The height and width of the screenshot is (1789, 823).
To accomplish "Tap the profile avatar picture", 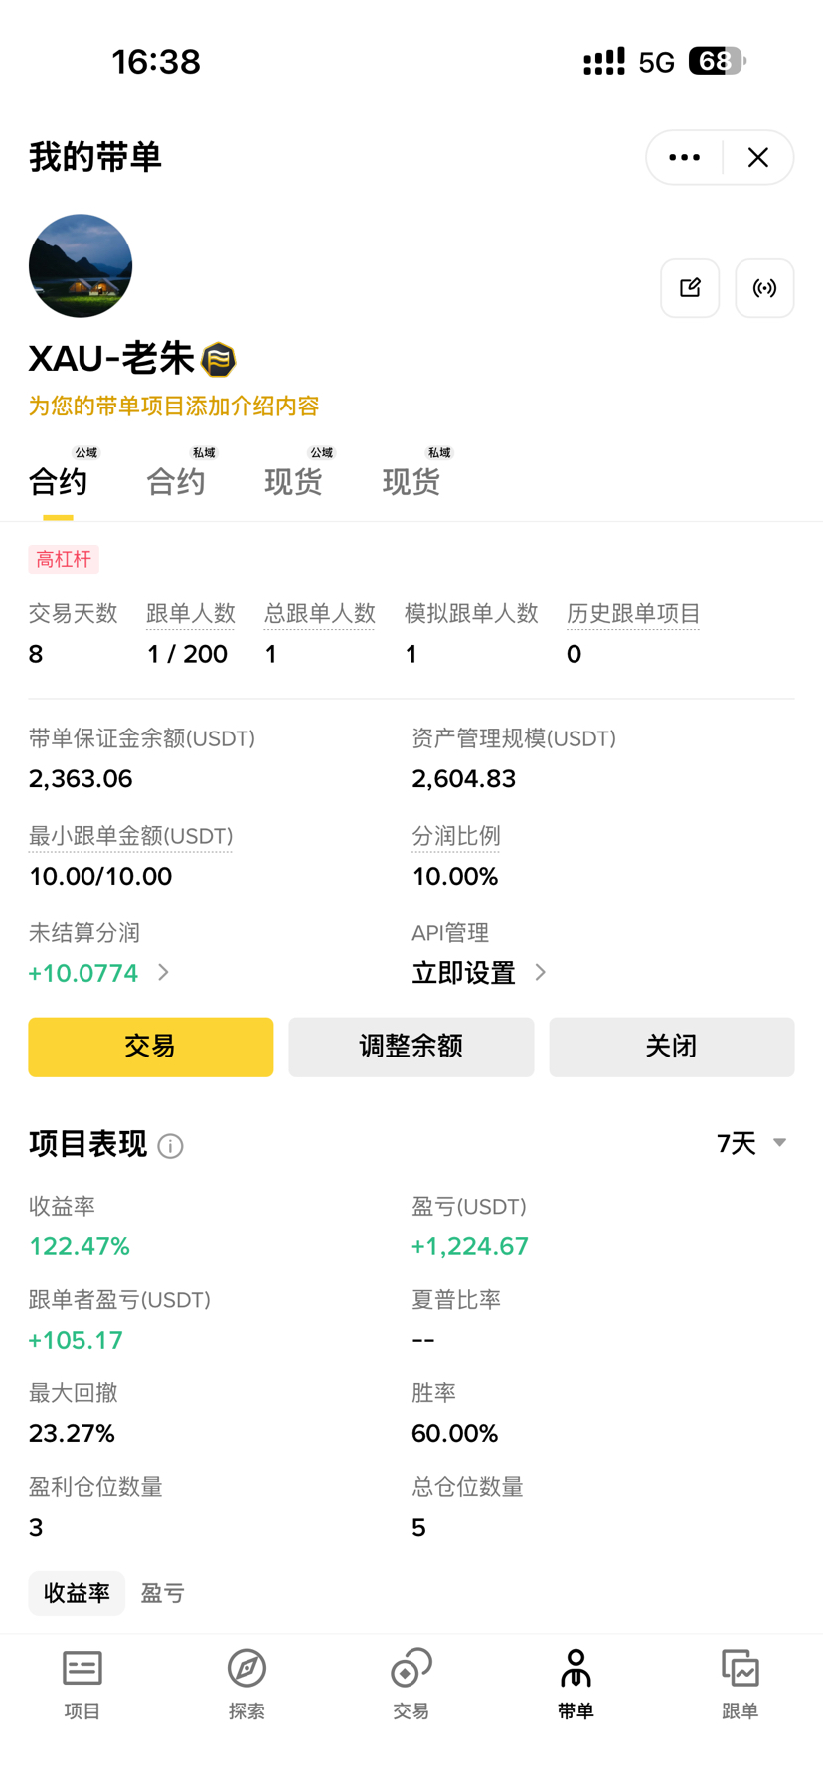I will click(81, 265).
